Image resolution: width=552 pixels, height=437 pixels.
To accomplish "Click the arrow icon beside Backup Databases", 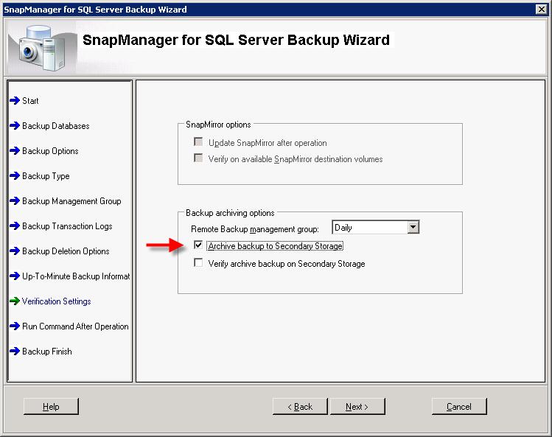I will (15, 126).
